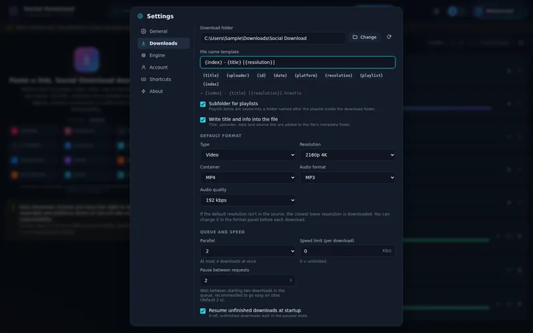Insert the {resolution} template token
533x333 pixels.
338,75
